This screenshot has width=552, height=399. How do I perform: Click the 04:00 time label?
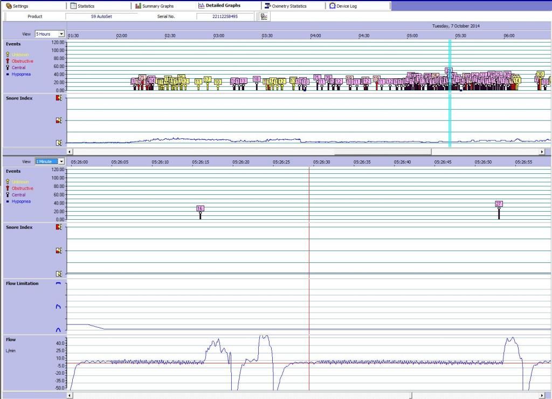315,36
